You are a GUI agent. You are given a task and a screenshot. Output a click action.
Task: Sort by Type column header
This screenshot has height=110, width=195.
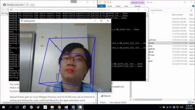(x=191, y=15)
